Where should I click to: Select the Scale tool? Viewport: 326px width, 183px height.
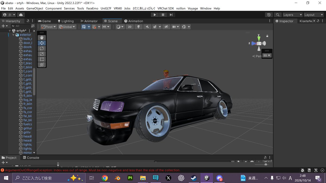pos(42,54)
